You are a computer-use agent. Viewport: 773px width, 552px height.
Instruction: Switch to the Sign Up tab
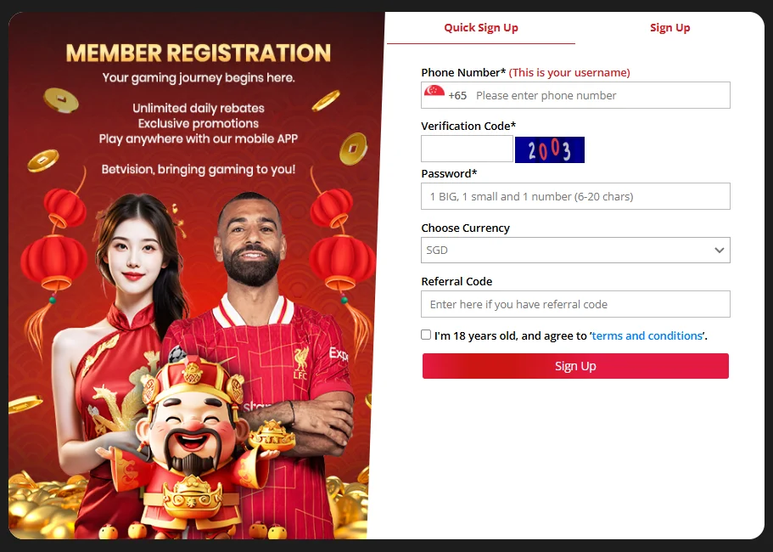click(x=669, y=28)
